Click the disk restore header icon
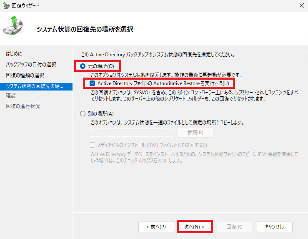 pyautogui.click(x=13, y=25)
